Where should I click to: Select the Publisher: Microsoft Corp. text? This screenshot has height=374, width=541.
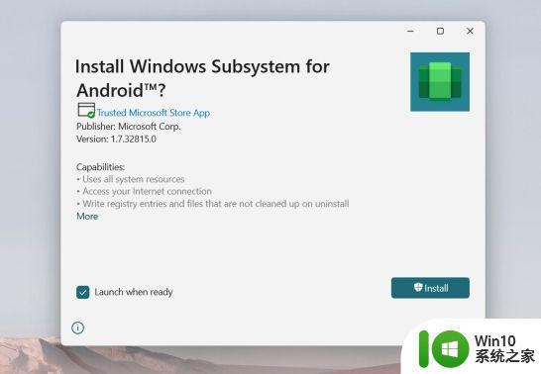point(129,127)
